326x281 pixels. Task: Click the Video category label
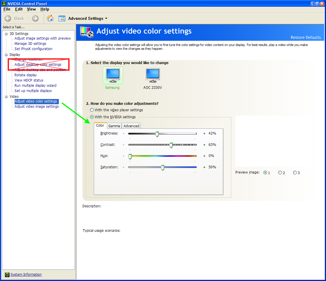[14, 97]
